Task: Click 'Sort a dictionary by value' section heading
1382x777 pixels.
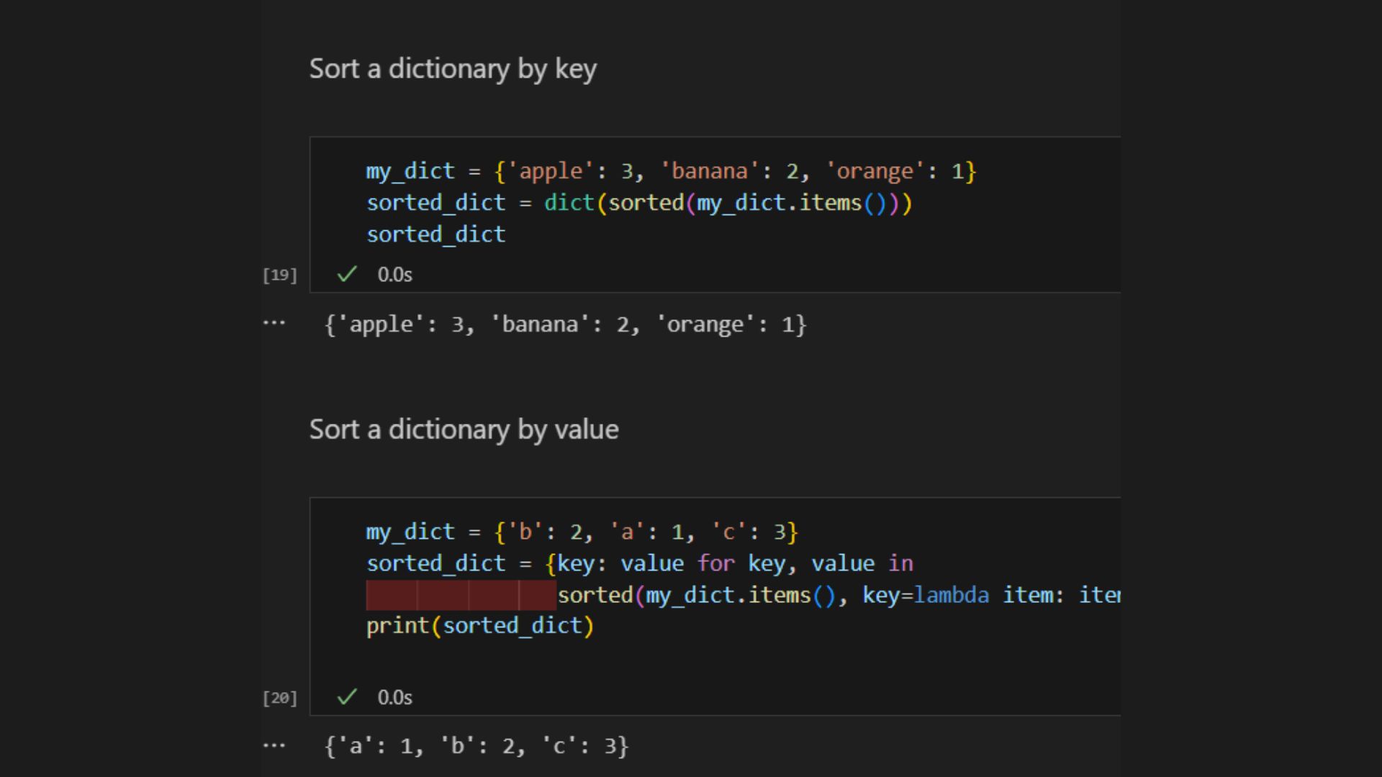Action: point(464,429)
